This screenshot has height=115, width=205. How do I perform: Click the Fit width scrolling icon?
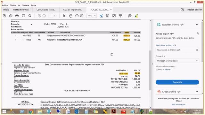click(101, 16)
